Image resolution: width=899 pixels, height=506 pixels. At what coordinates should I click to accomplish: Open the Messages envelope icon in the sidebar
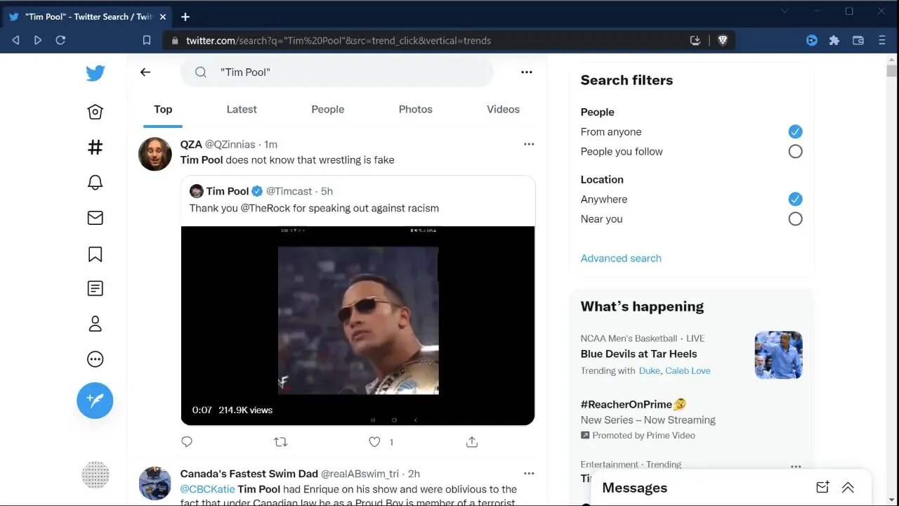[x=96, y=218]
